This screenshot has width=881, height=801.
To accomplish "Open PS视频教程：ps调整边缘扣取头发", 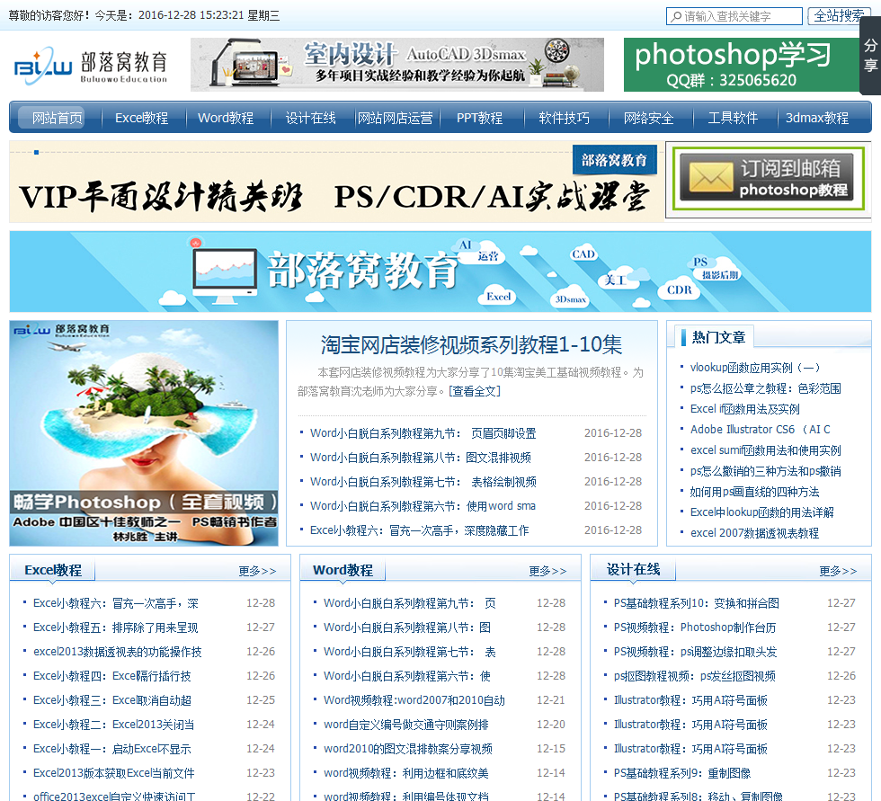I will (x=695, y=652).
